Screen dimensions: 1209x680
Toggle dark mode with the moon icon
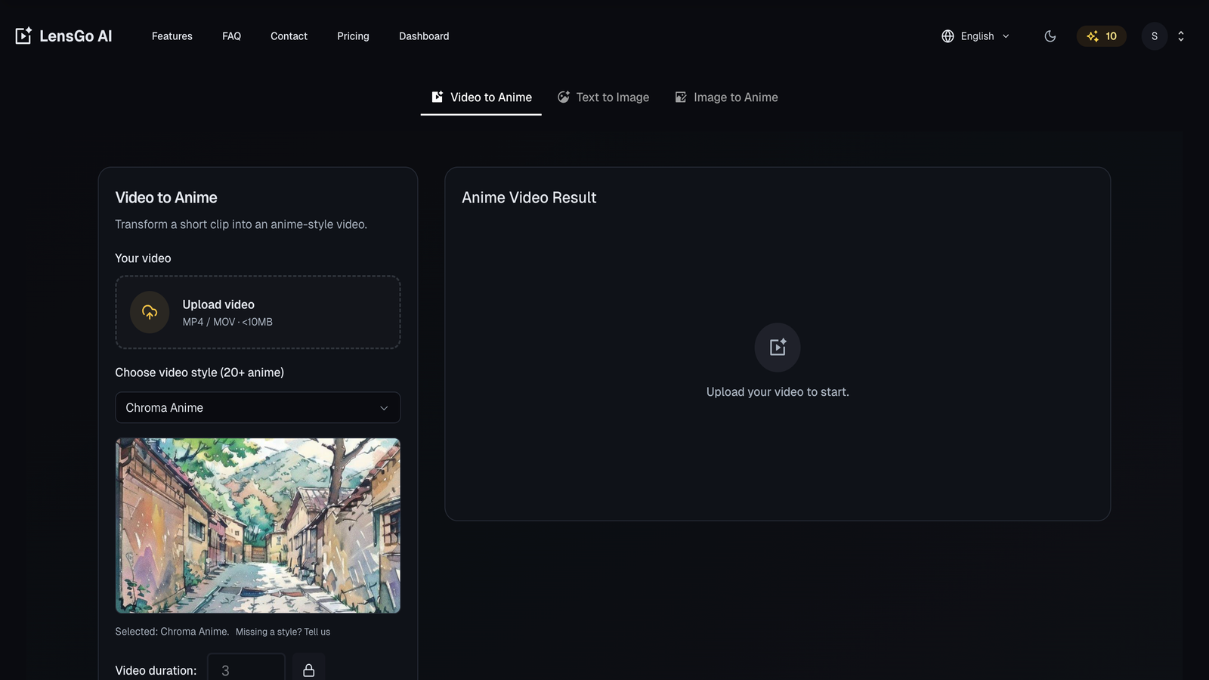[1050, 36]
